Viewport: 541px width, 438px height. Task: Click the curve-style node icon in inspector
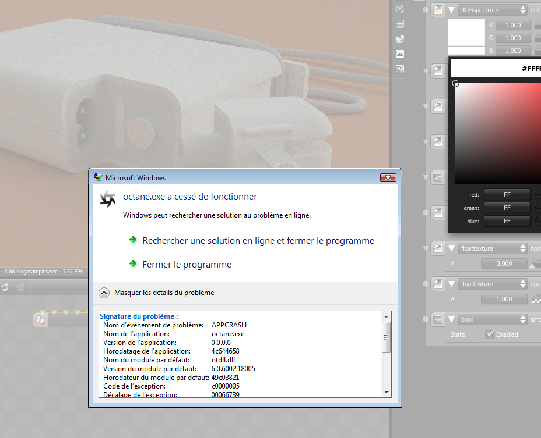click(x=437, y=177)
